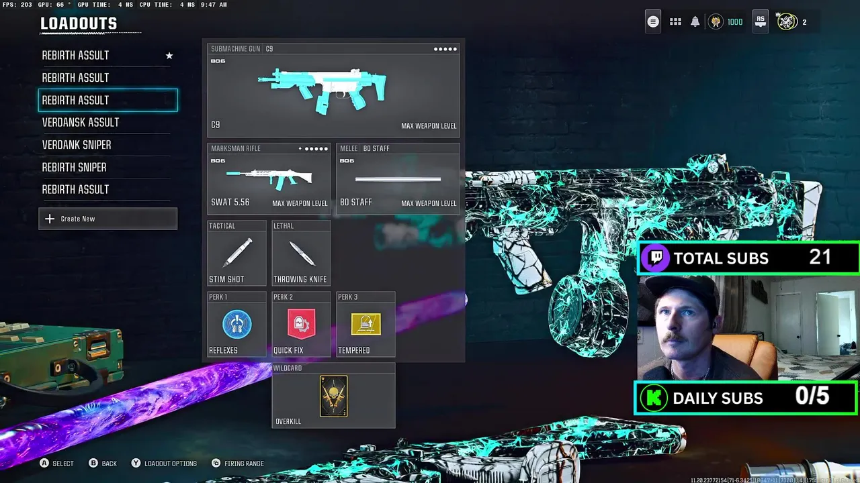Click the party count '2'
860x483 pixels.
[804, 22]
